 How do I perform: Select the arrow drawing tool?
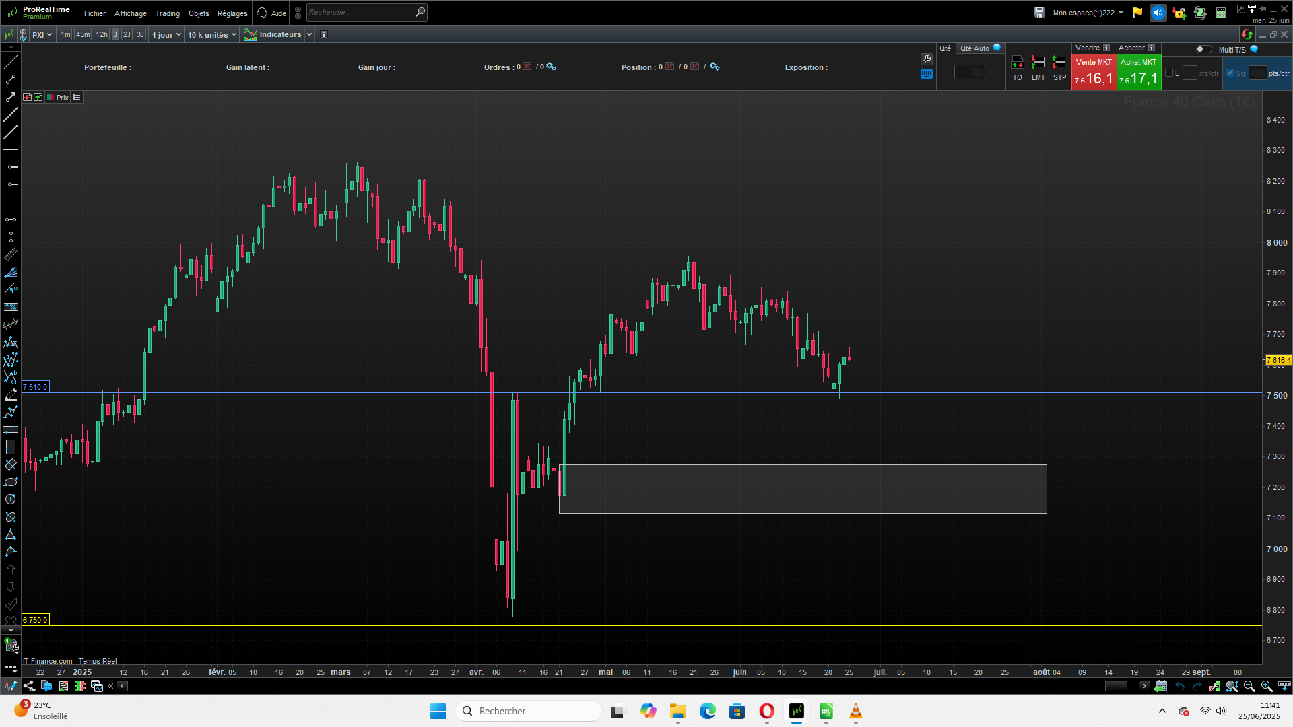[11, 97]
